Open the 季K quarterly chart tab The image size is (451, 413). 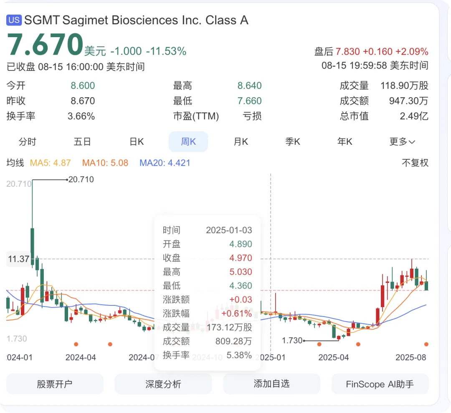[293, 142]
